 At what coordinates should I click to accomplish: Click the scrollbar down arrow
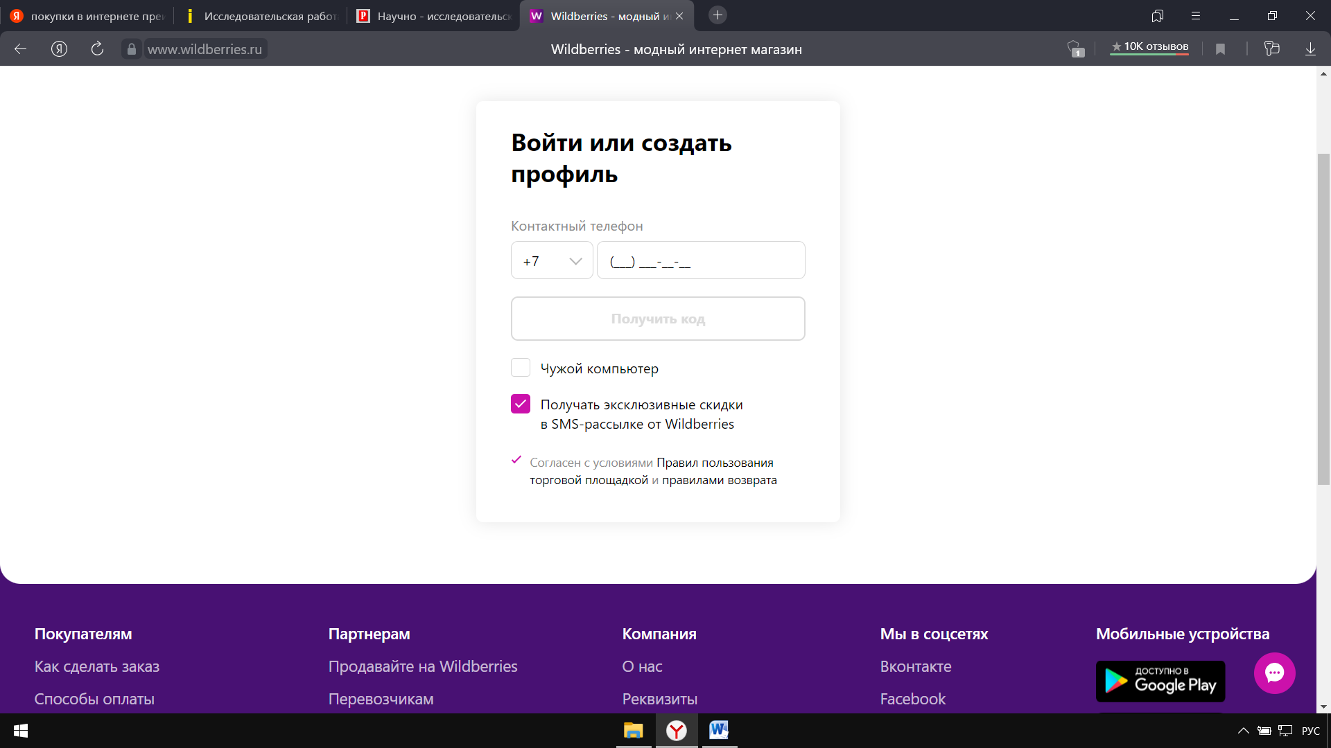coord(1323,706)
